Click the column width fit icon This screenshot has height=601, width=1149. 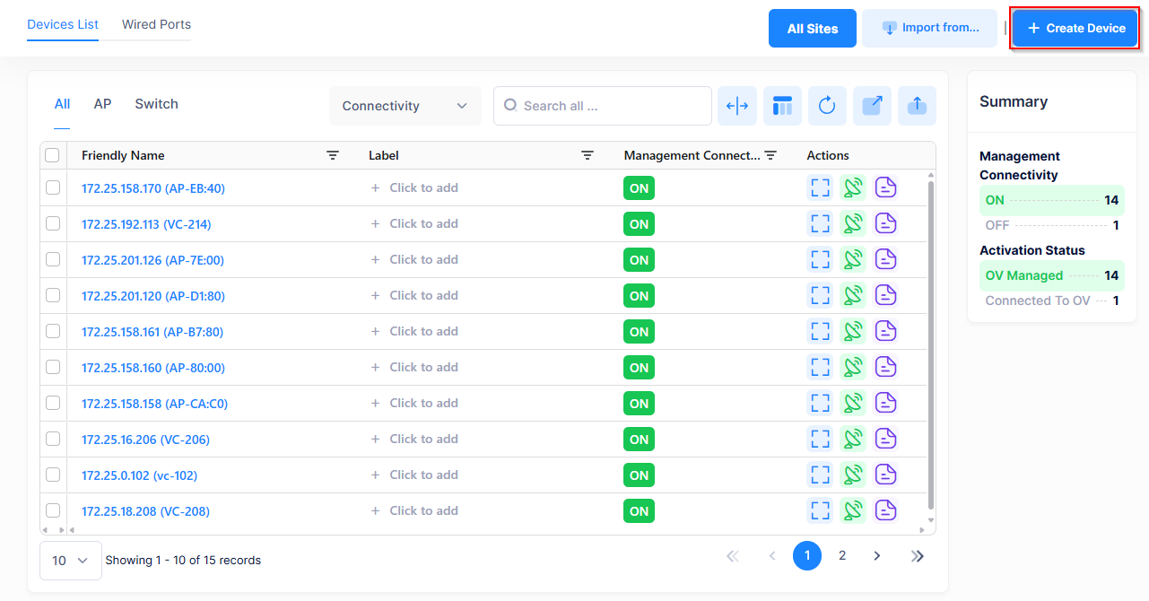point(737,106)
